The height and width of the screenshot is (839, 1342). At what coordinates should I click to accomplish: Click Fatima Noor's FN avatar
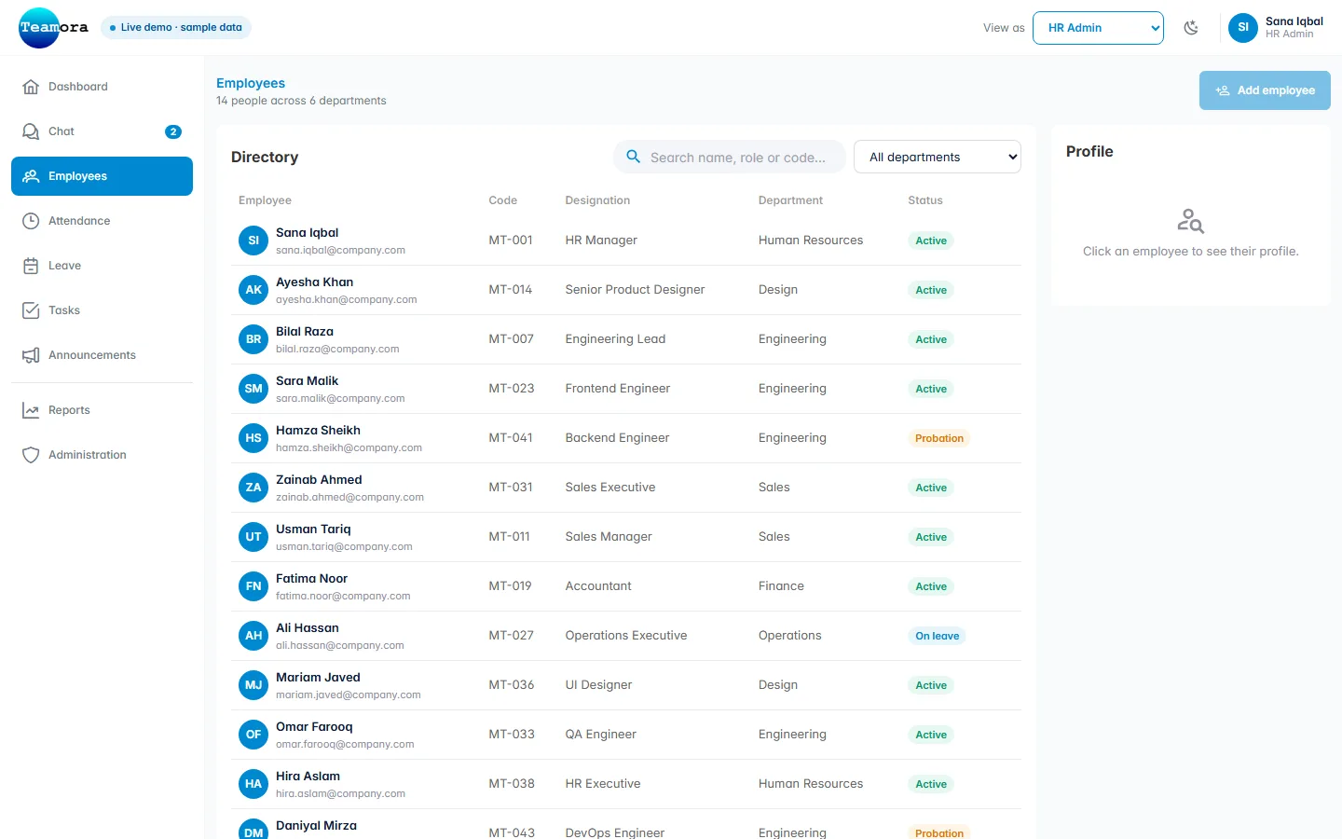click(253, 586)
